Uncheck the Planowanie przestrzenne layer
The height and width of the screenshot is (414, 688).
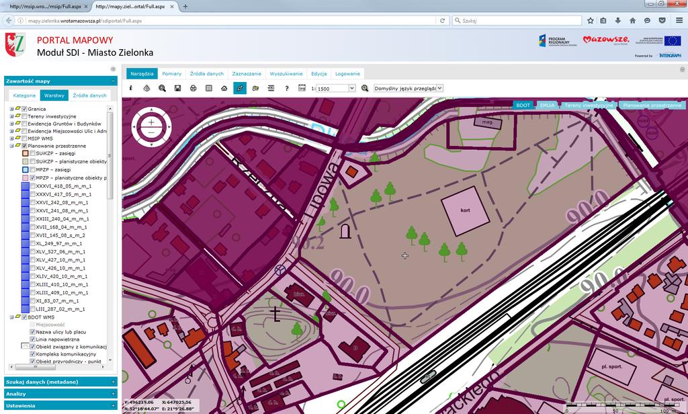point(25,146)
